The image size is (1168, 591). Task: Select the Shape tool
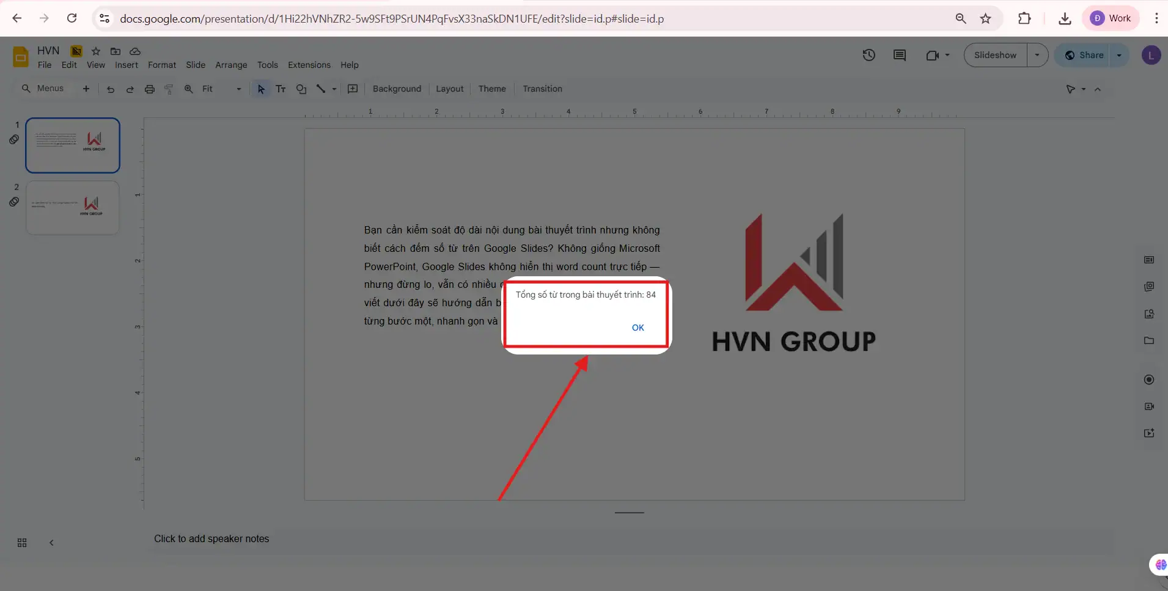301,89
